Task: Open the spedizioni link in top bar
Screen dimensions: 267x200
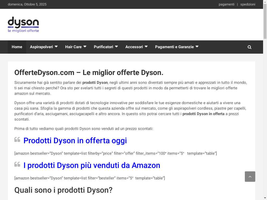Action: [x=248, y=4]
